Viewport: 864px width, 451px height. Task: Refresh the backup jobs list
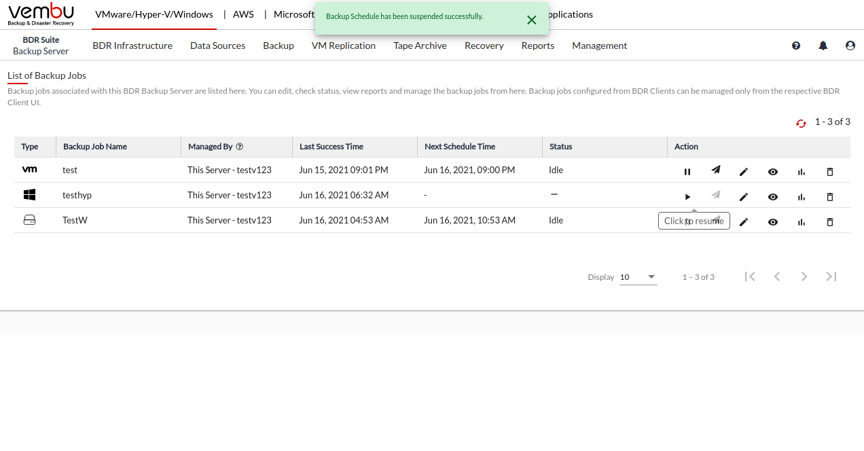coord(801,123)
